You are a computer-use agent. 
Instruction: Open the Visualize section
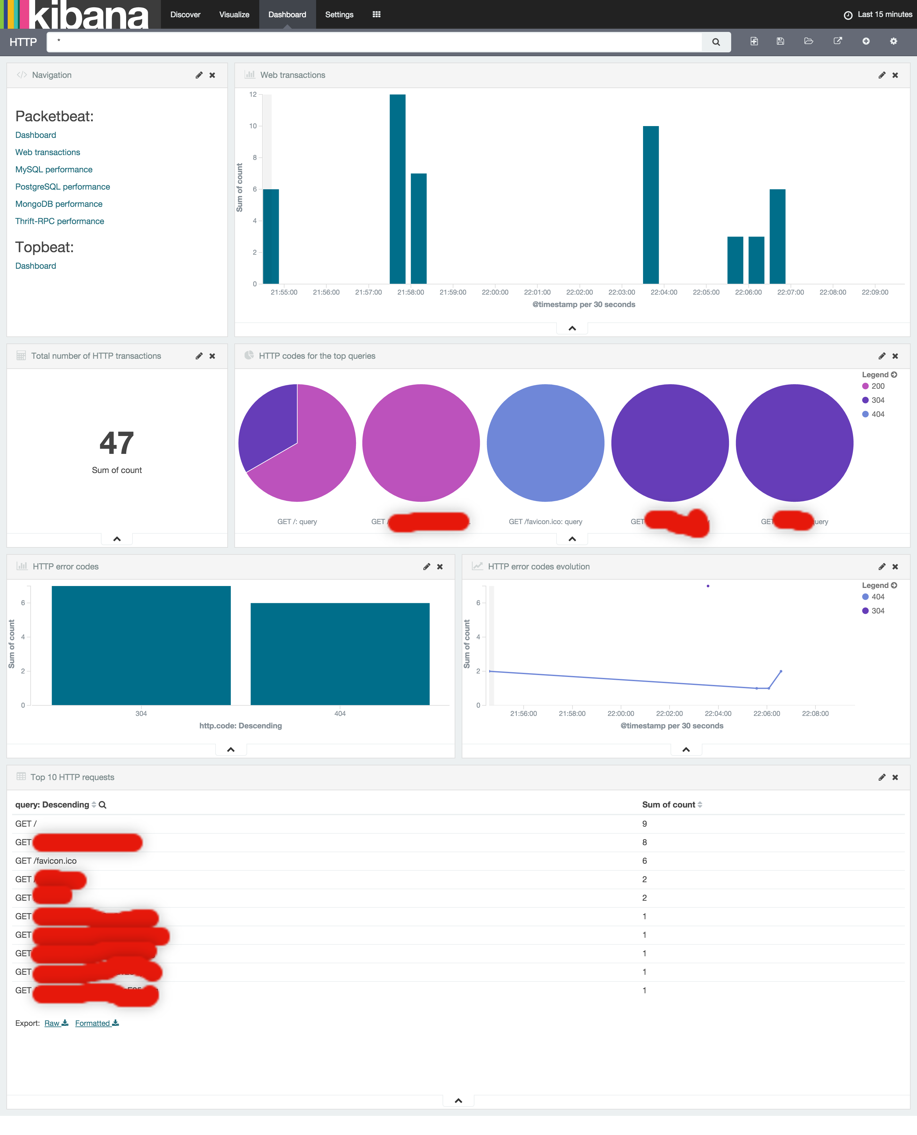pyautogui.click(x=233, y=14)
